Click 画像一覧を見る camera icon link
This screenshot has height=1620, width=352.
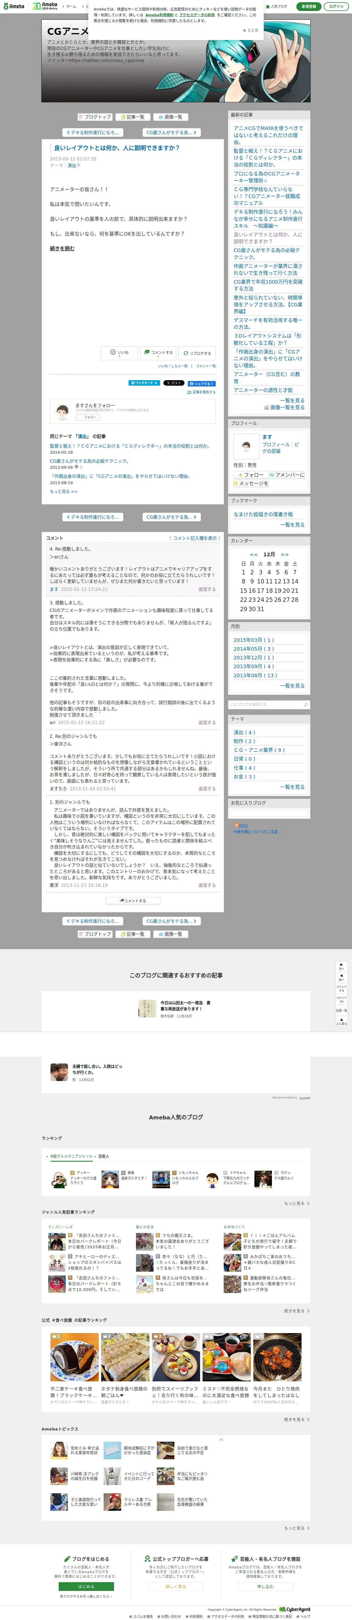284,408
